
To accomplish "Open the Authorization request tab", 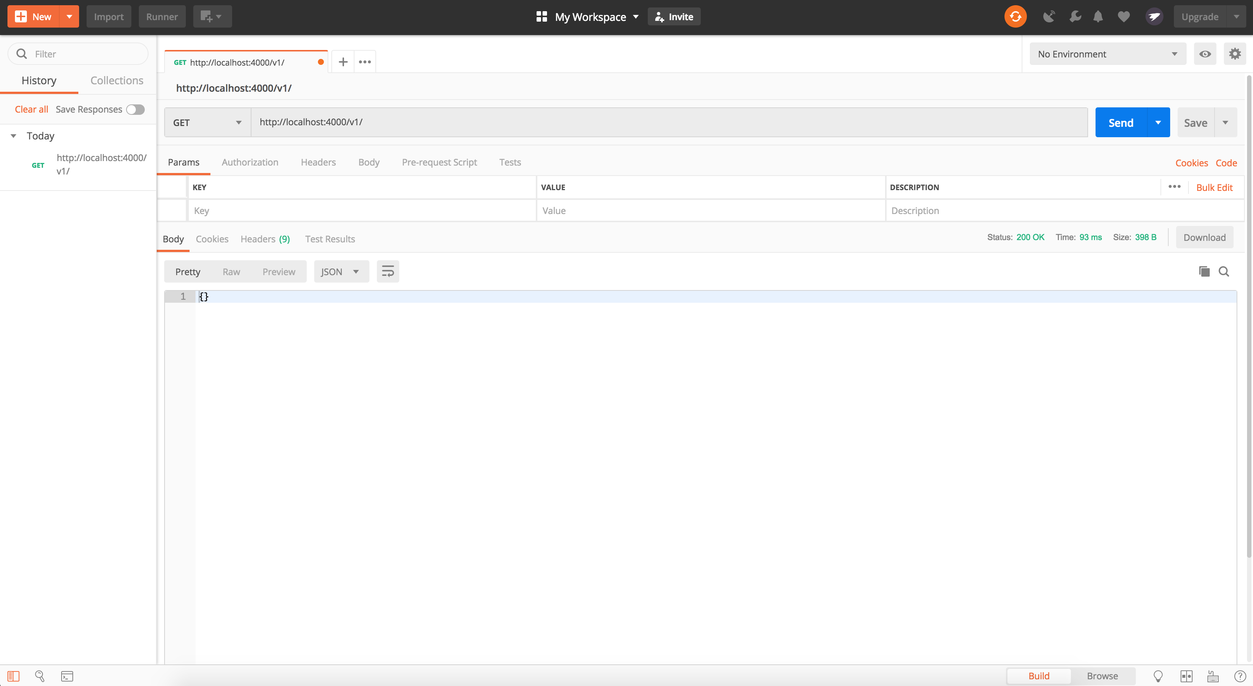I will coord(250,162).
